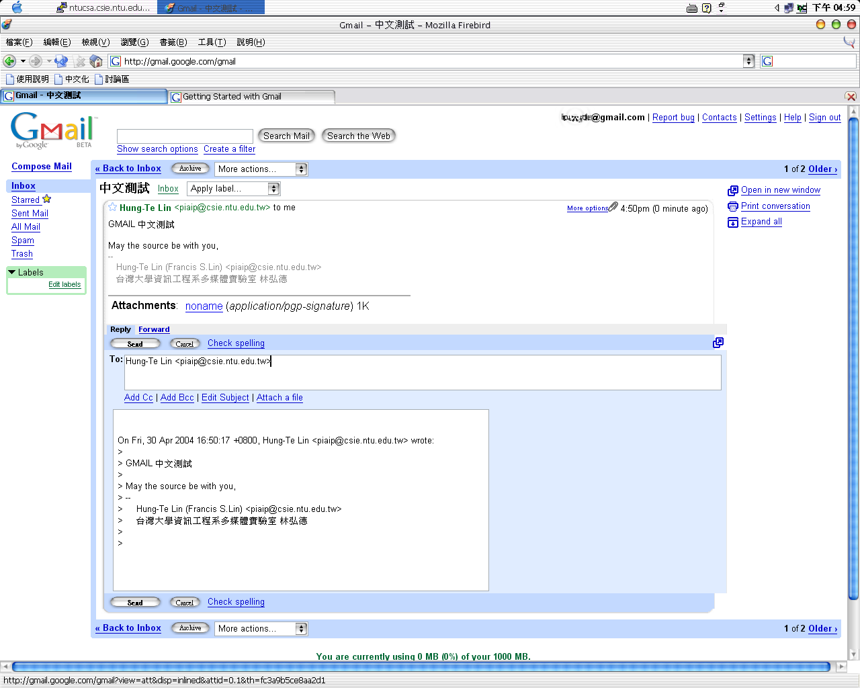Click the bottom Cancel button
860x688 pixels.
click(x=185, y=603)
